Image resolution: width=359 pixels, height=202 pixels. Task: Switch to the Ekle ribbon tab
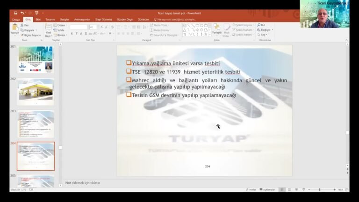tap(38, 20)
